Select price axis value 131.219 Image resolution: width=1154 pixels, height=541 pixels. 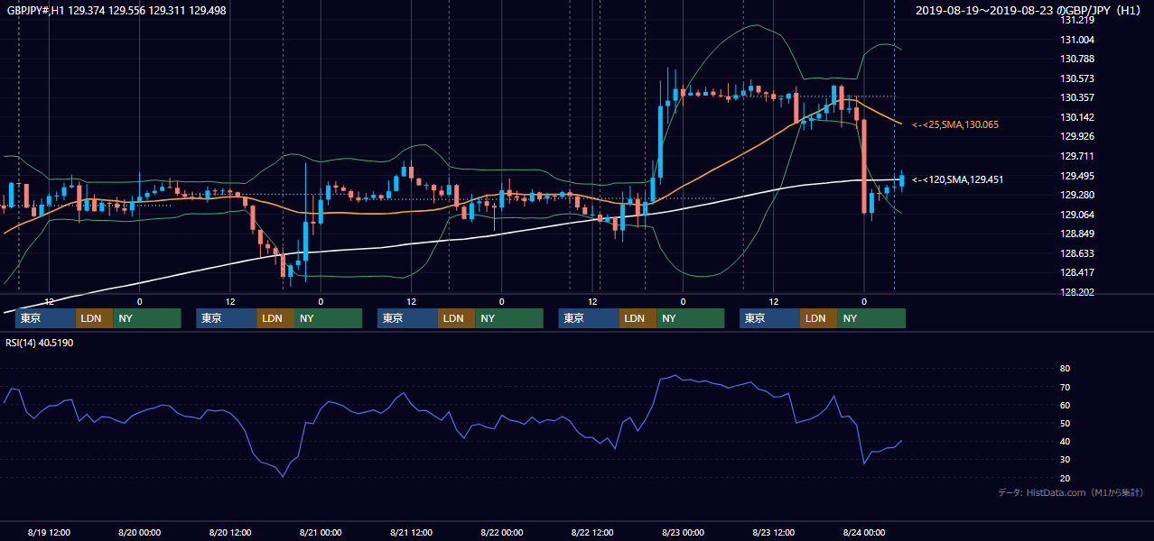(x=1077, y=20)
